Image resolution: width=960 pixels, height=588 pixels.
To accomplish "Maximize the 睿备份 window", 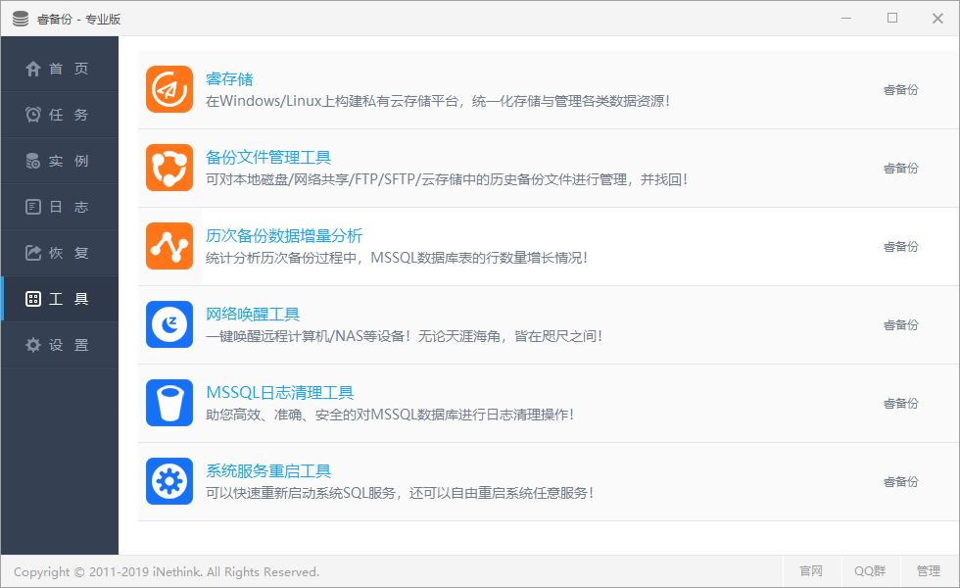I will point(892,19).
